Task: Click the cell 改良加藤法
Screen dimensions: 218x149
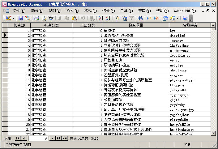Action: (136, 100)
